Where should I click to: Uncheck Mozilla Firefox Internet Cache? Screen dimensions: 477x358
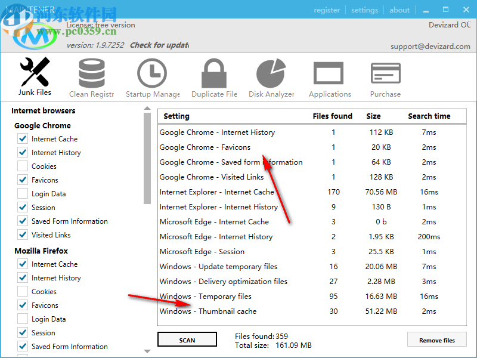click(23, 264)
